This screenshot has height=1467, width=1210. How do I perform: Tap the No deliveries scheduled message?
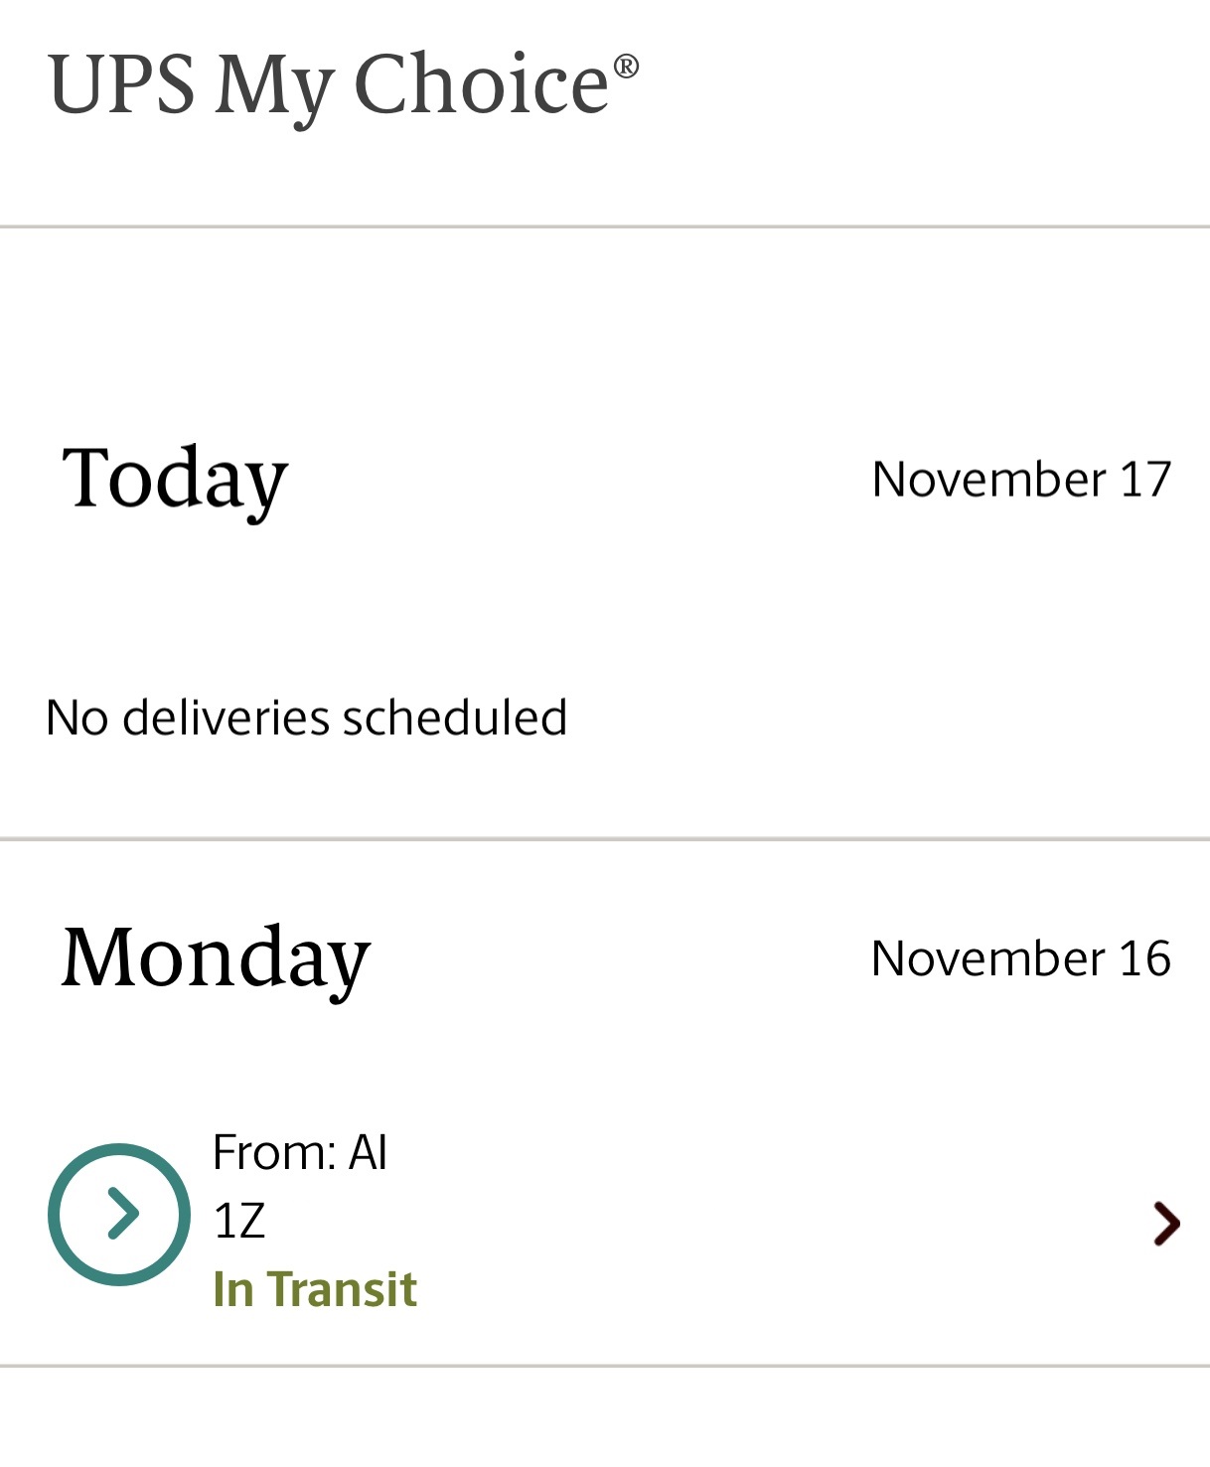pyautogui.click(x=306, y=717)
